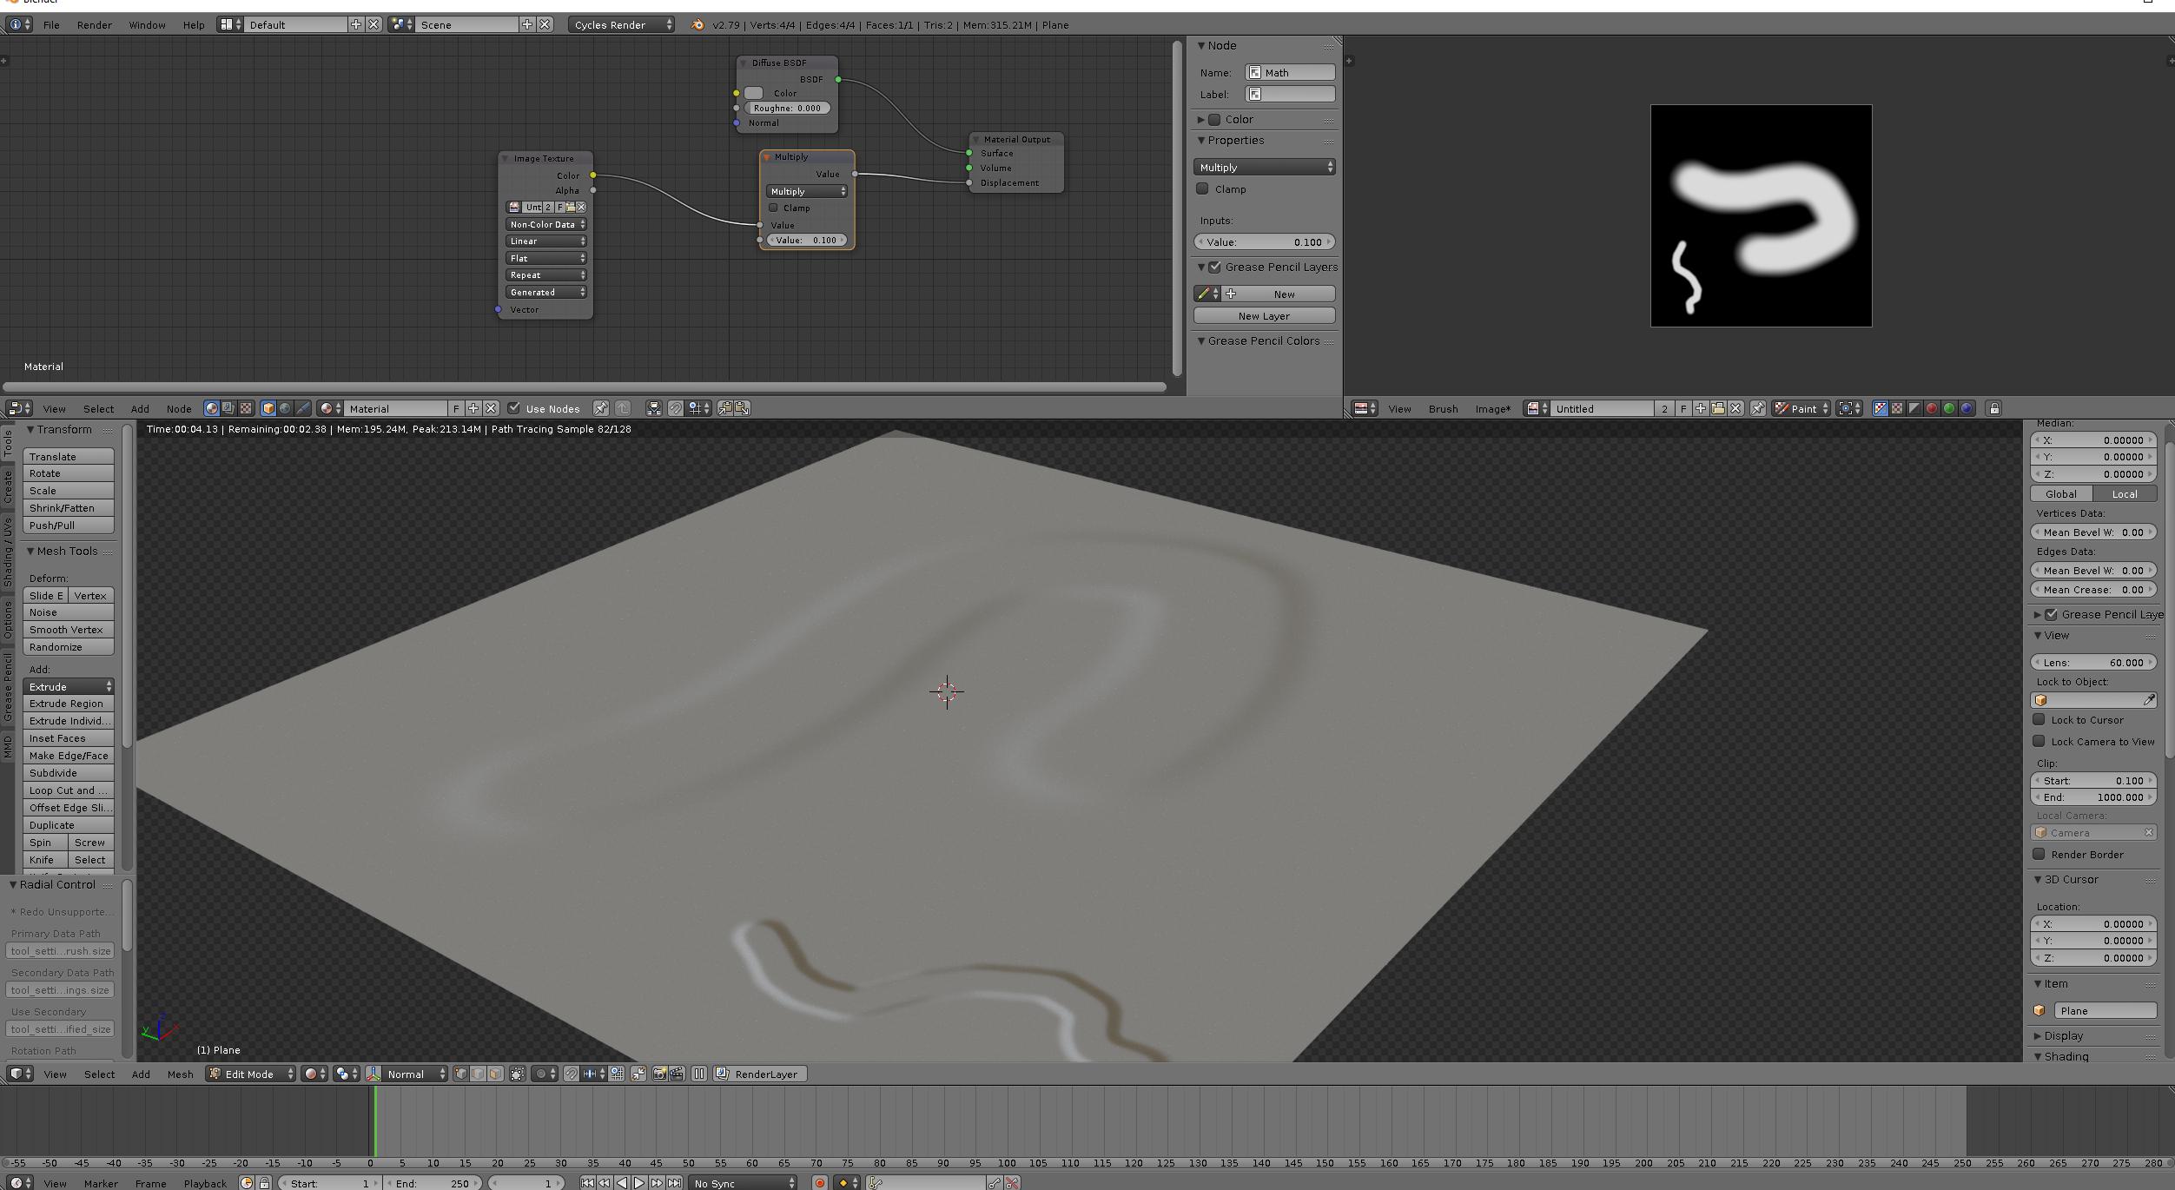Click the New button in Grease Pencil Layers
Screen dimensions: 2175x1190
point(1281,293)
